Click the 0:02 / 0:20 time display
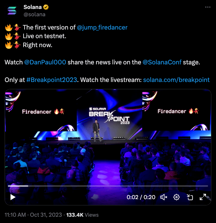Image resolution: width=216 pixels, height=223 pixels. pos(141,197)
